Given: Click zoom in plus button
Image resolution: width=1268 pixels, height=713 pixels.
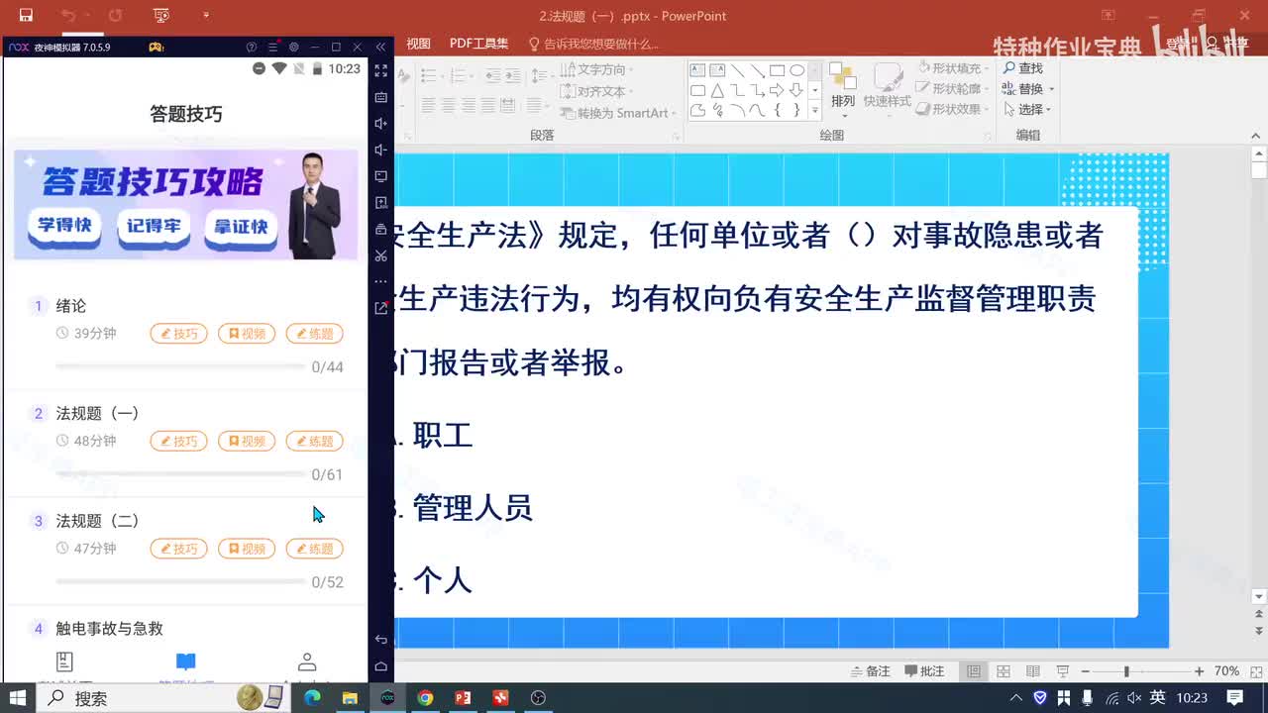Looking at the screenshot, I should [x=1199, y=671].
